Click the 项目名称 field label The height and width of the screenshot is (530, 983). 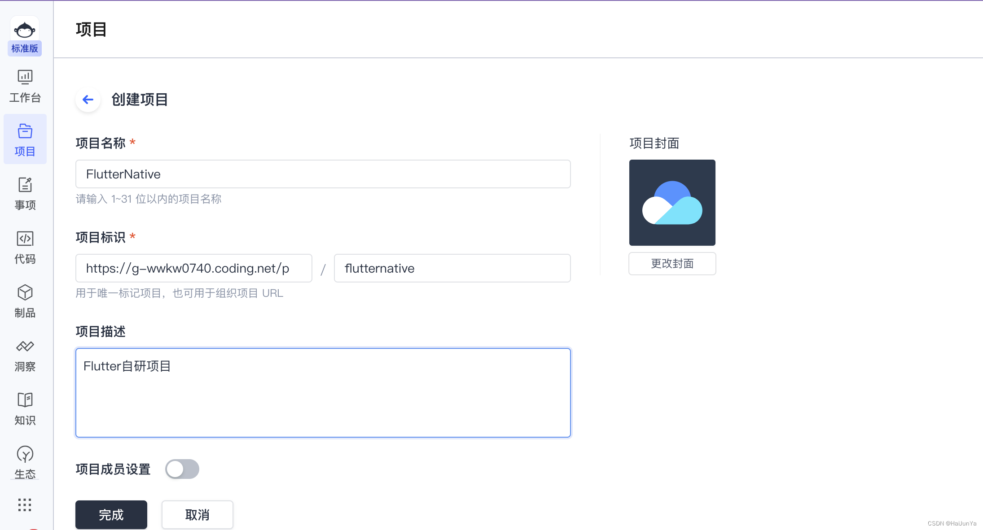[101, 143]
